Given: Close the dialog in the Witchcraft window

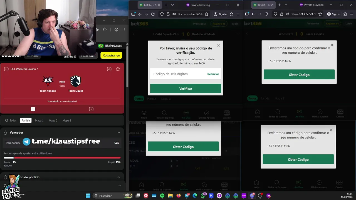Looking at the screenshot, I should [332, 45].
